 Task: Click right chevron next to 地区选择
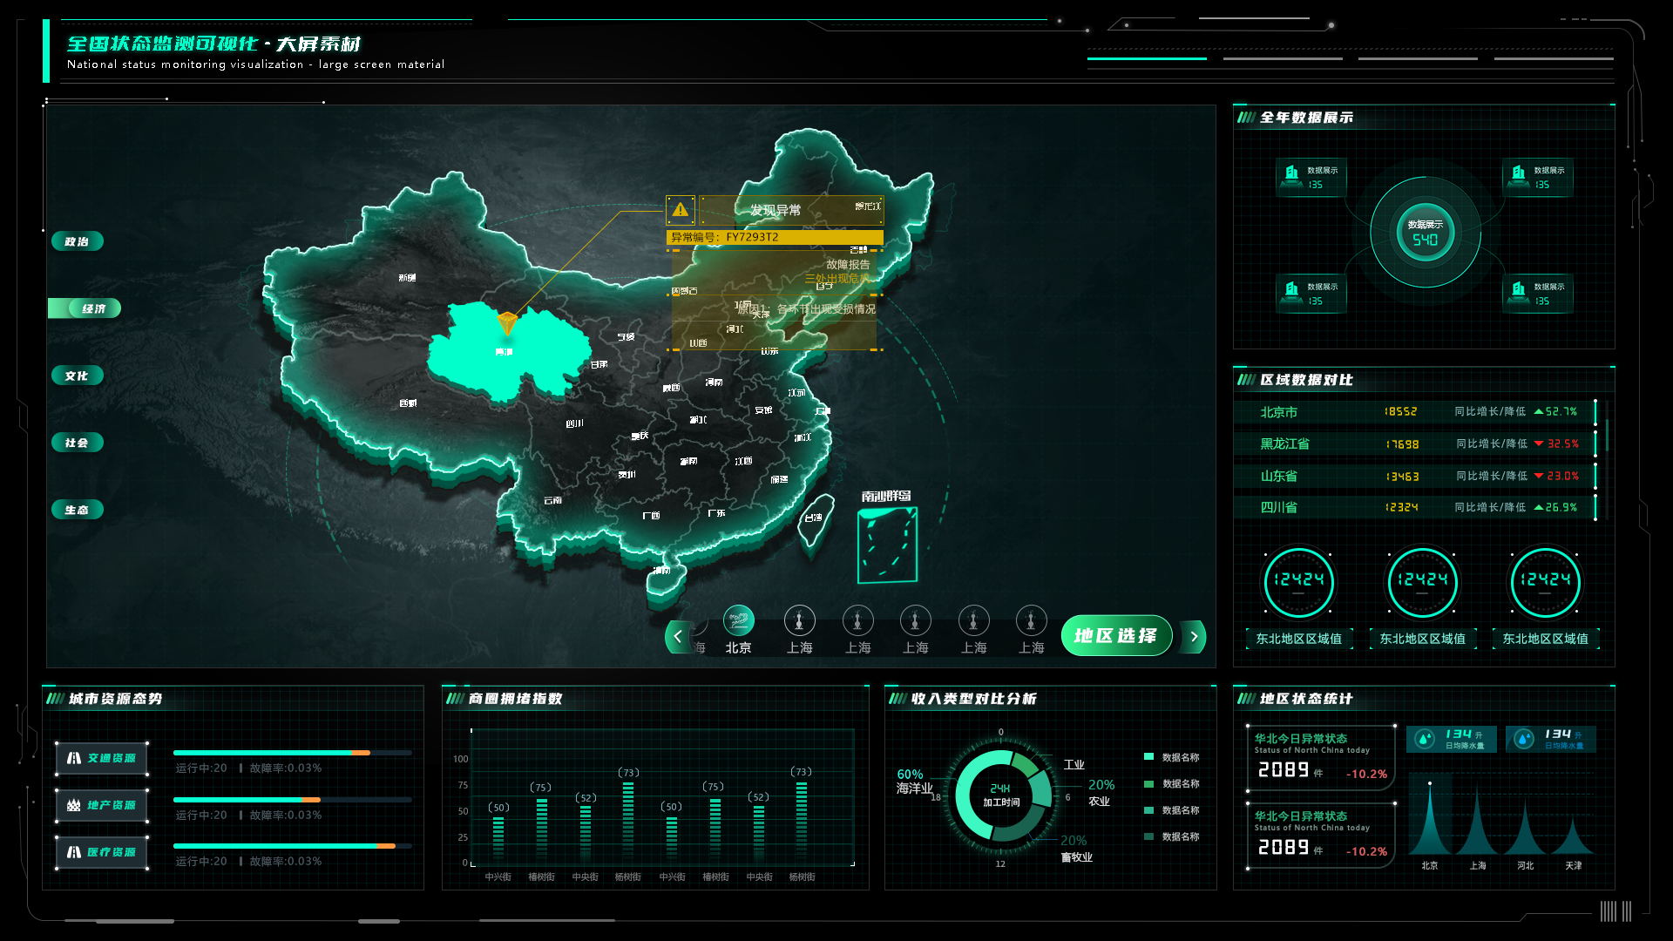pyautogui.click(x=1194, y=637)
